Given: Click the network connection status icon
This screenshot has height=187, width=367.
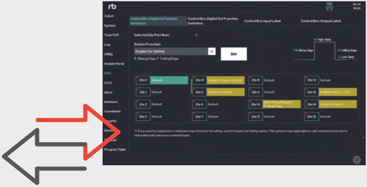Looking at the screenshot, I should click(329, 6).
